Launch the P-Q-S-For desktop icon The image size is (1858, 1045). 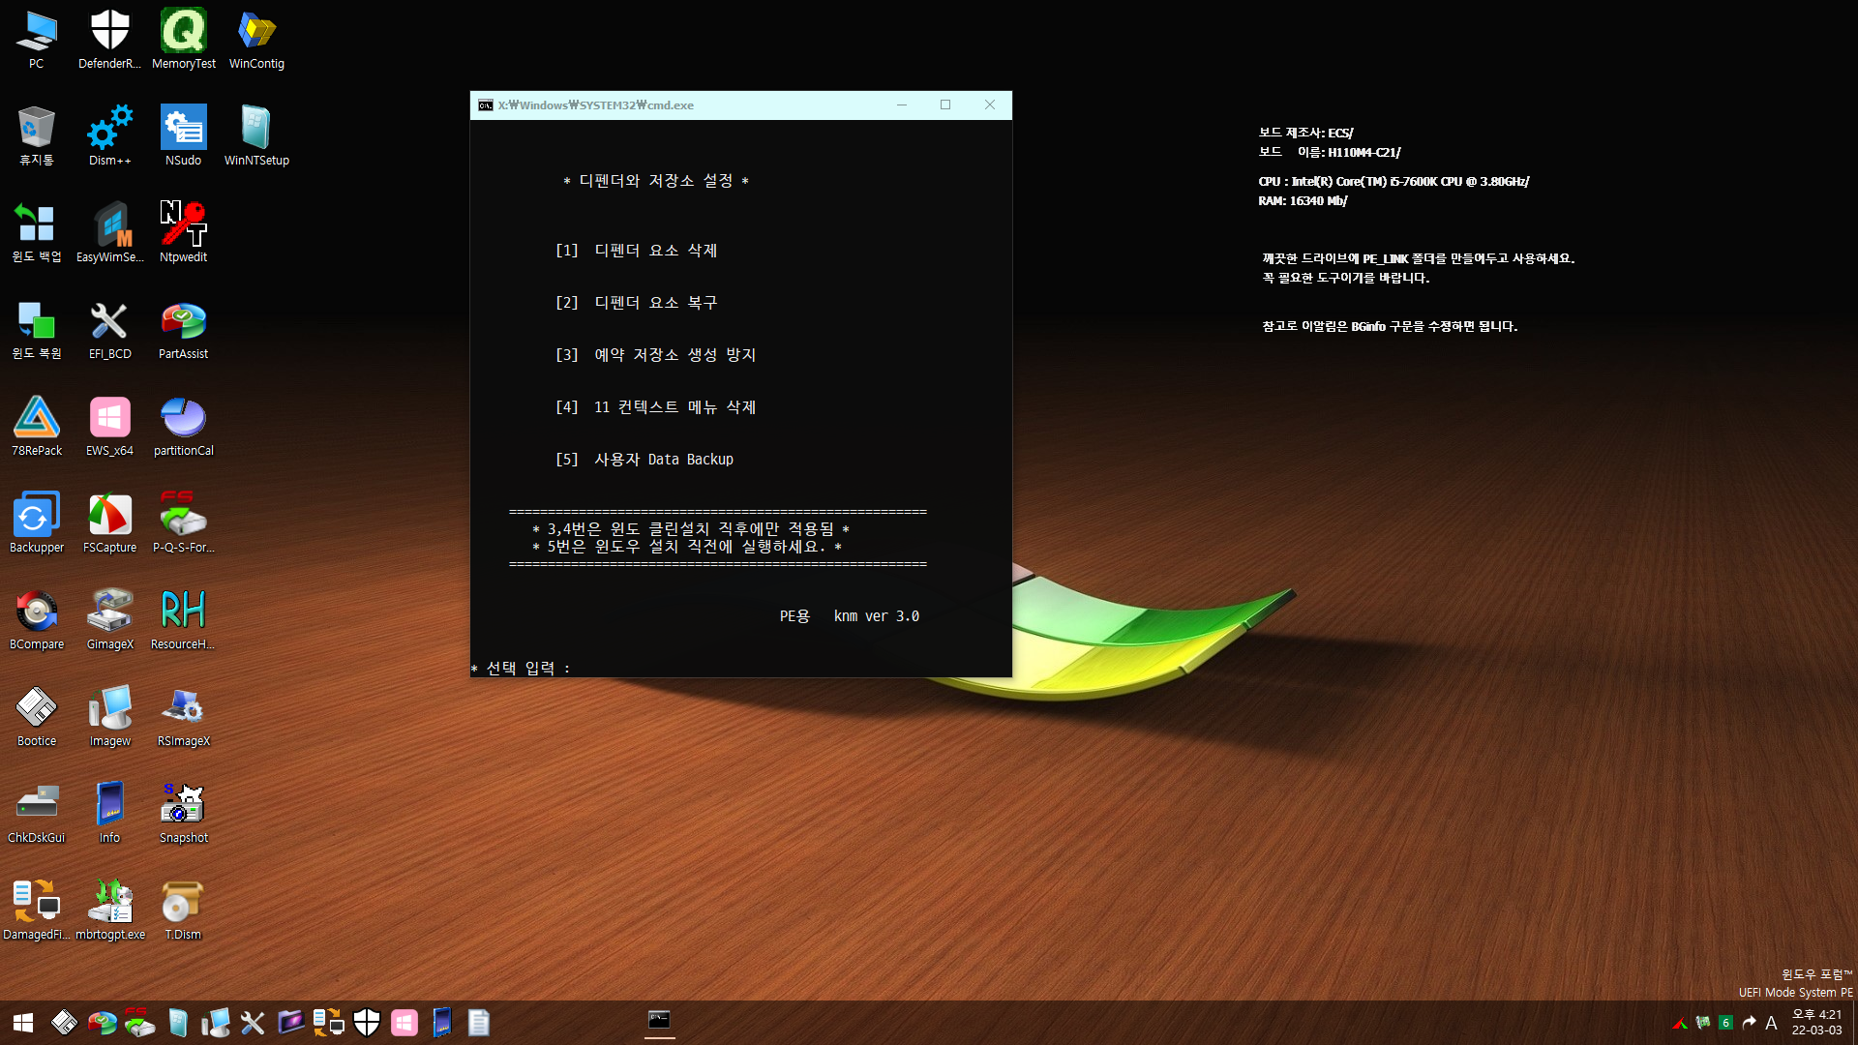(184, 522)
